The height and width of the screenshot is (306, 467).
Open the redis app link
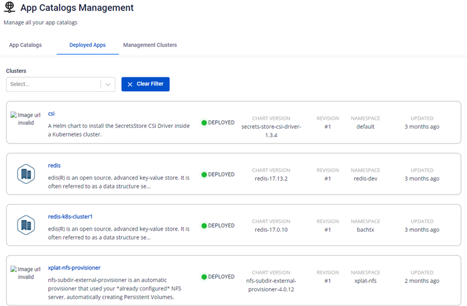point(54,165)
